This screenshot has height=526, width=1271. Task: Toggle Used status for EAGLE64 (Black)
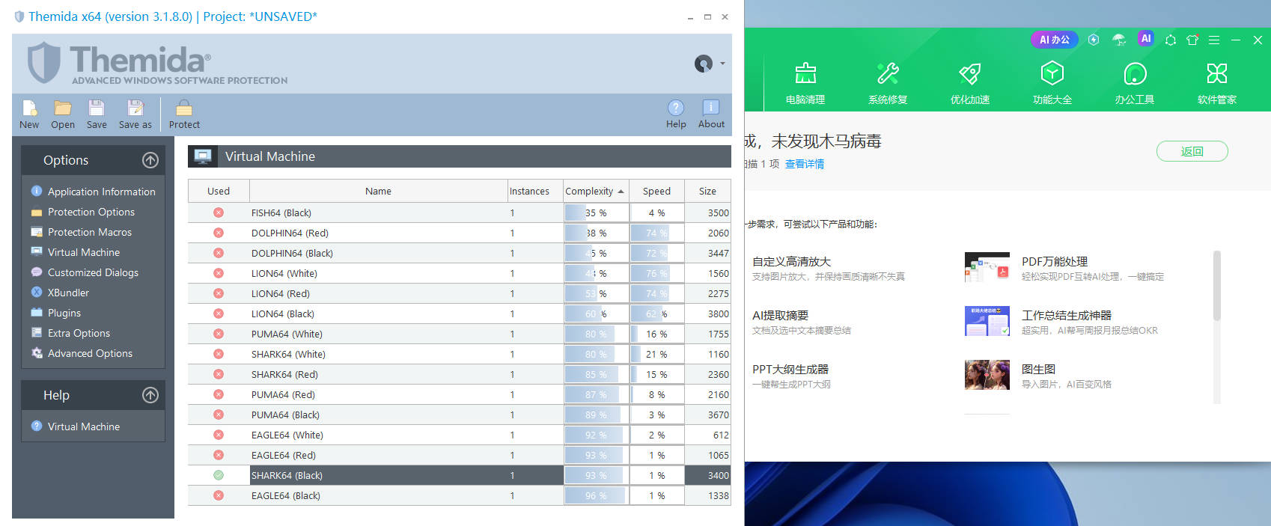pyautogui.click(x=219, y=495)
